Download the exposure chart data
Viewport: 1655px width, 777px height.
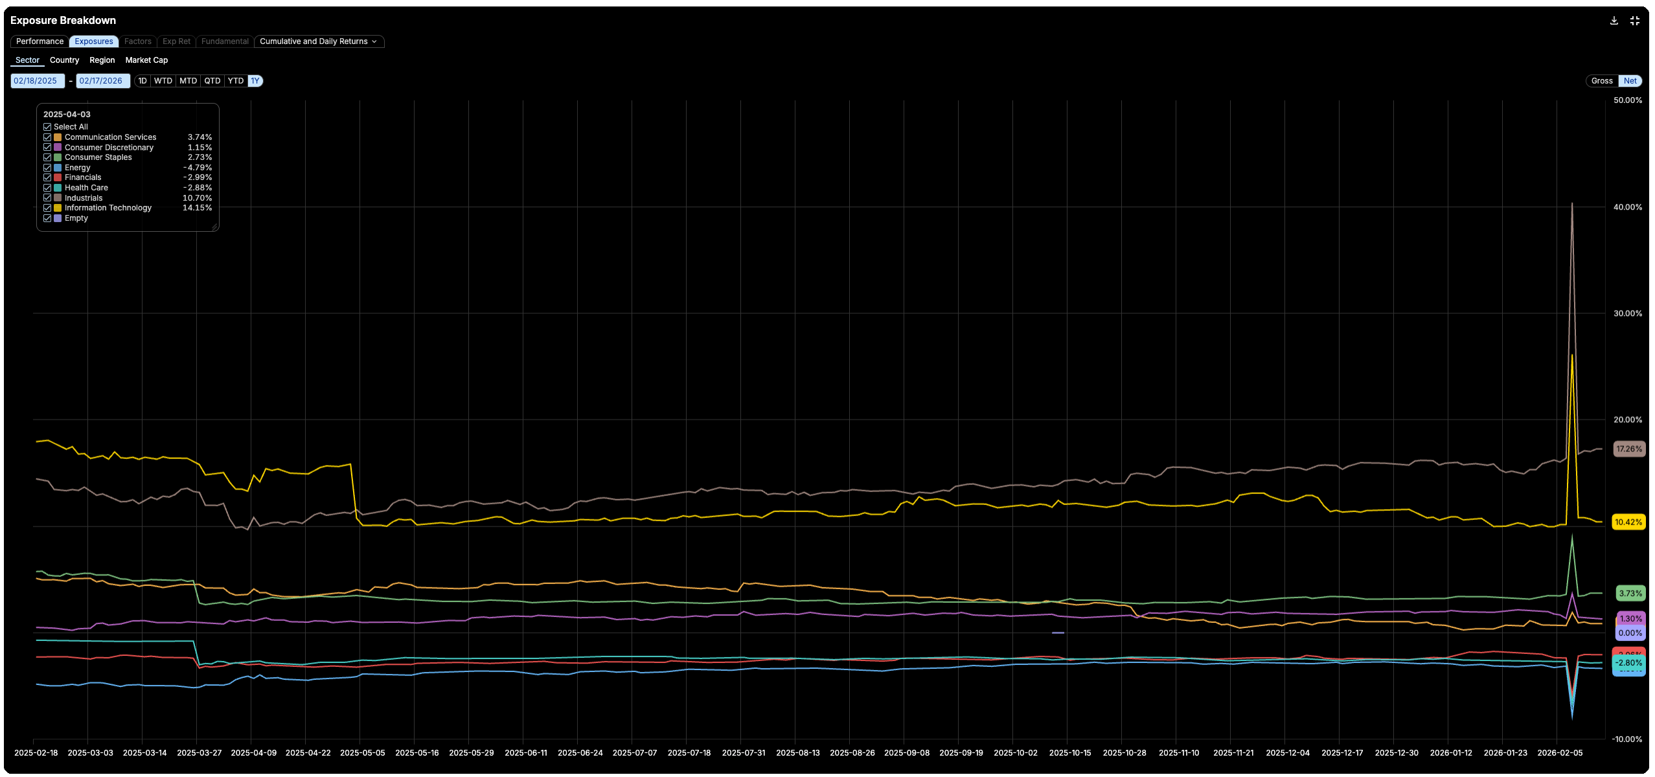click(1614, 21)
